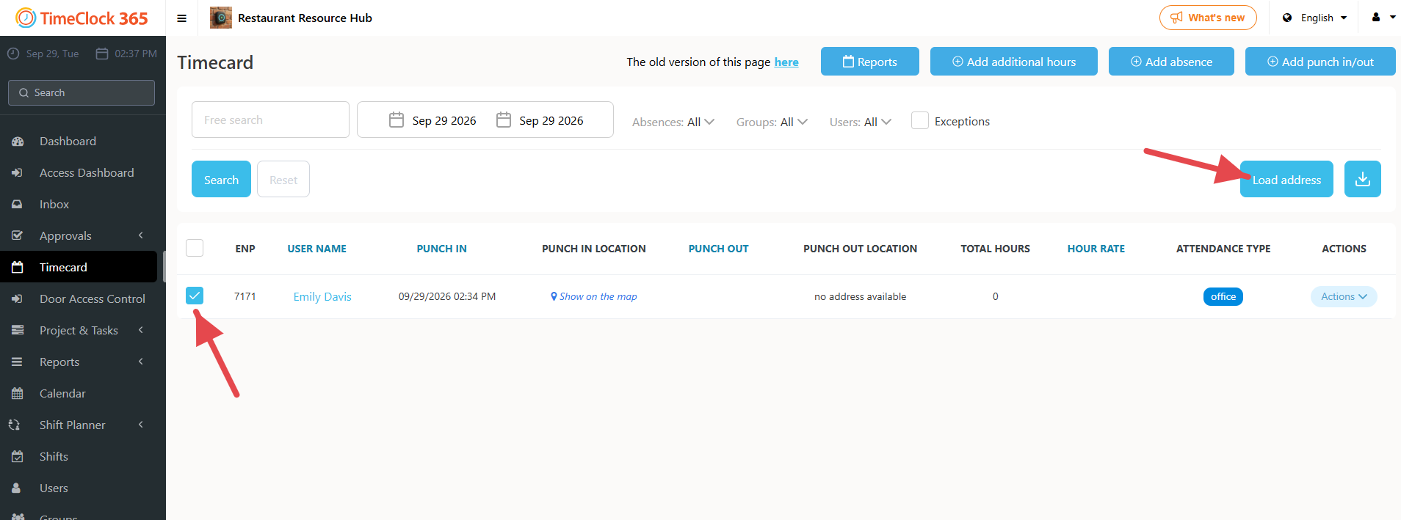Expand the Project & Tasks chevron
Viewport: 1401px width, 520px height.
pyautogui.click(x=141, y=330)
